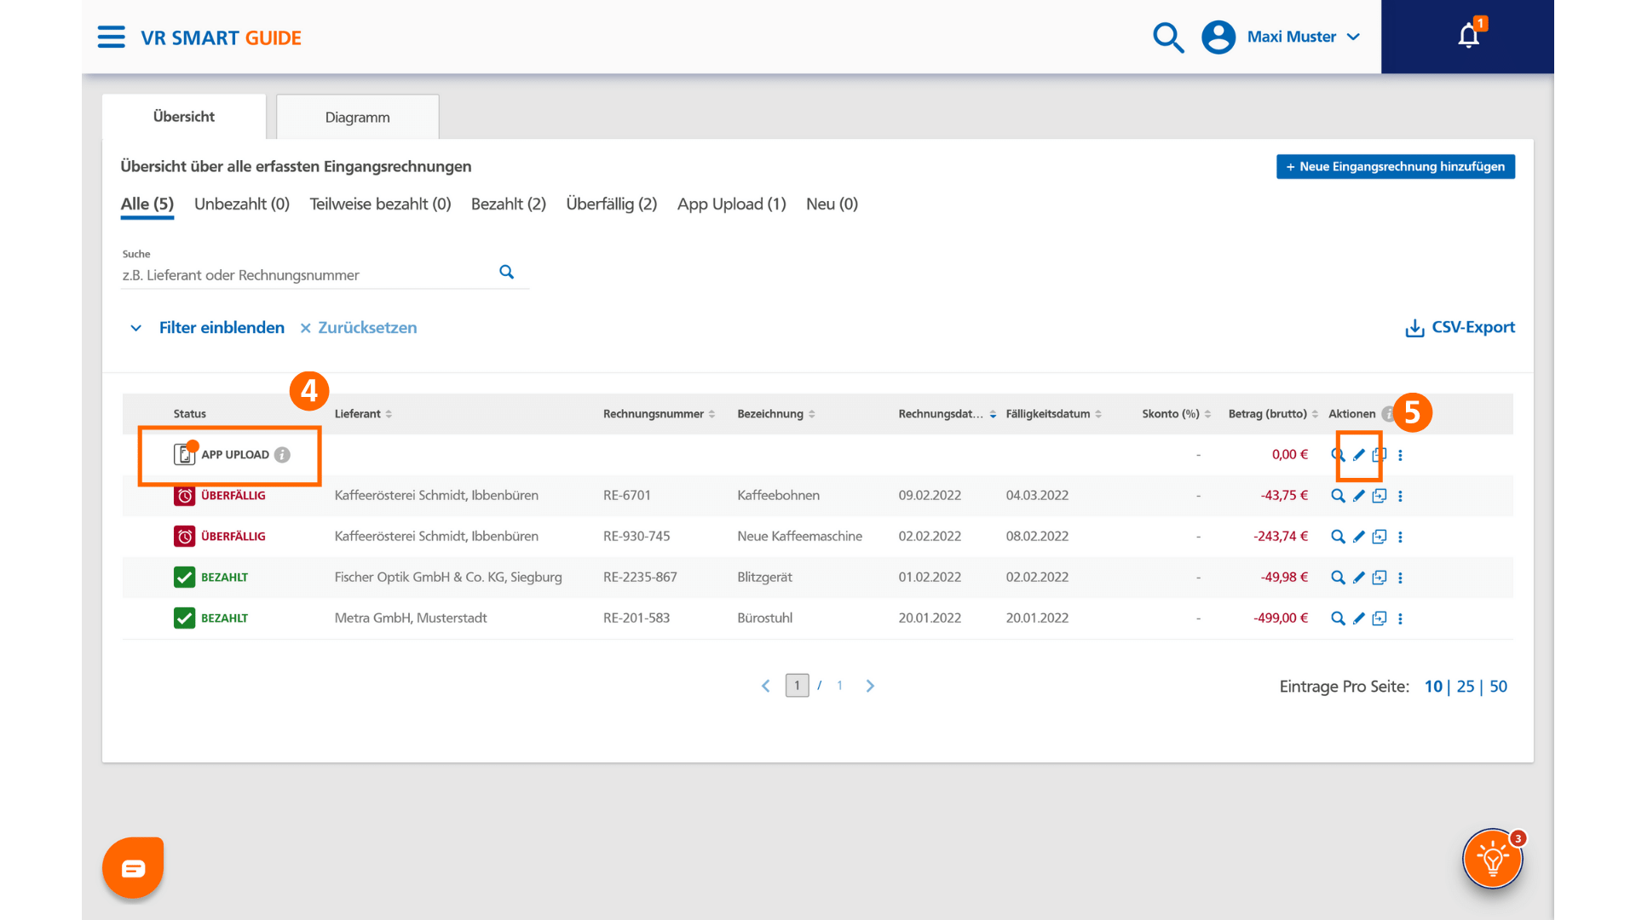Set entries per page to 50
The width and height of the screenshot is (1636, 920).
click(x=1499, y=687)
